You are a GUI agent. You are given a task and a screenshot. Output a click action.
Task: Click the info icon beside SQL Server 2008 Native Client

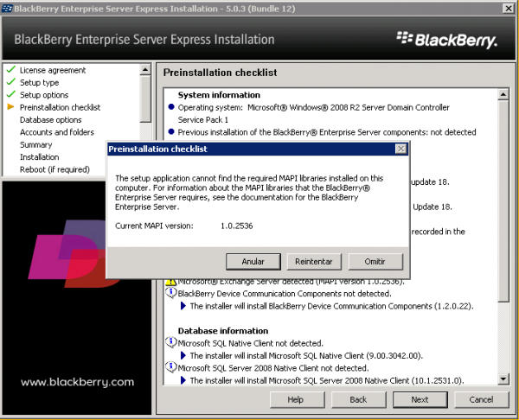(170, 367)
